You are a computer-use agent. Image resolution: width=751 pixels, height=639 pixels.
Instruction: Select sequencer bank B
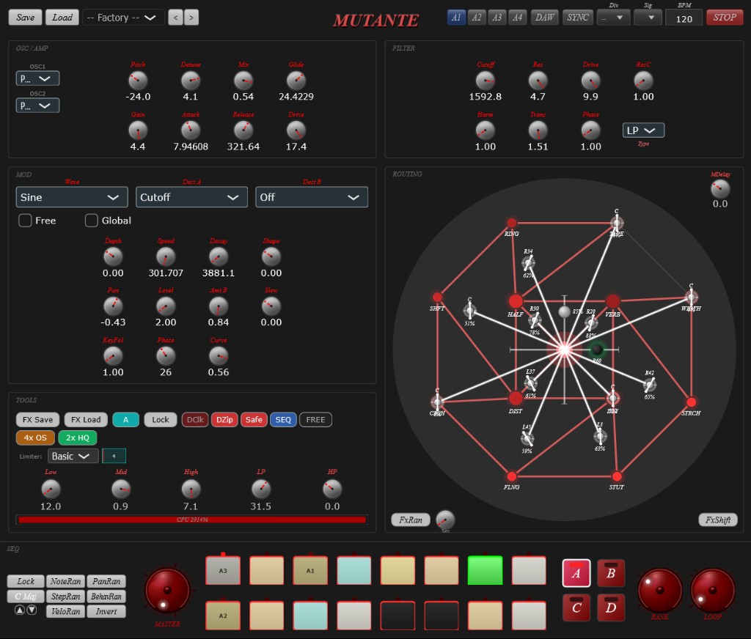click(610, 574)
